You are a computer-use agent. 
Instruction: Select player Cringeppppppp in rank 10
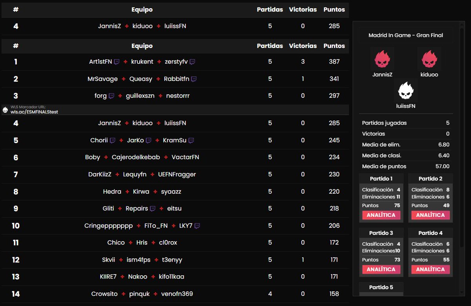[x=109, y=226]
